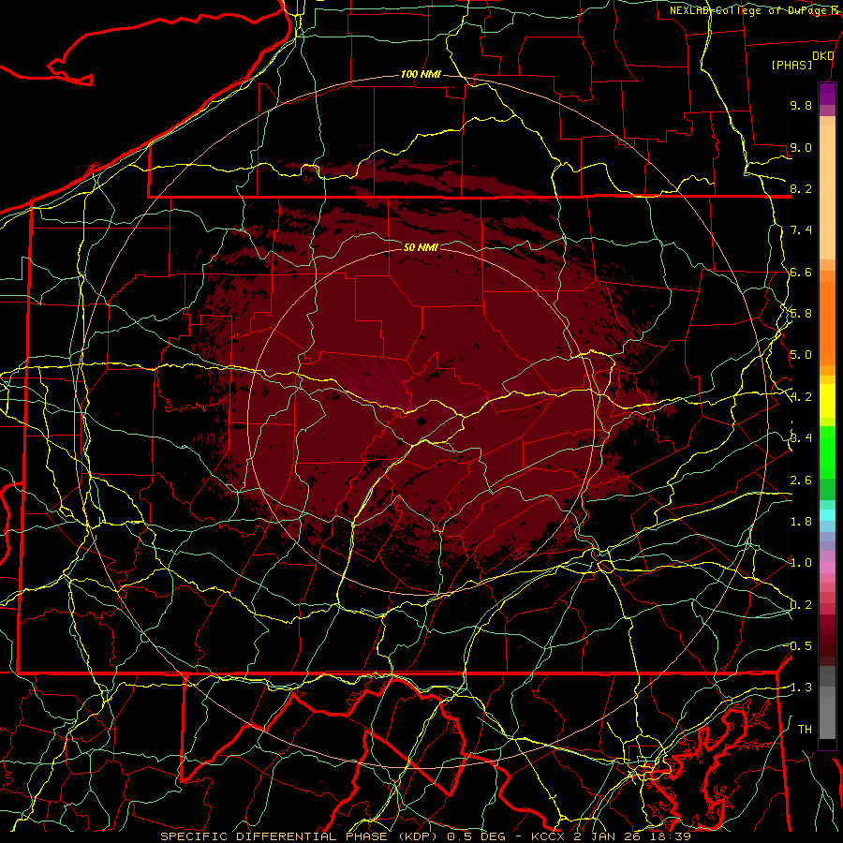The image size is (843, 843).
Task: Click the TH threshold label
Action: [x=805, y=730]
